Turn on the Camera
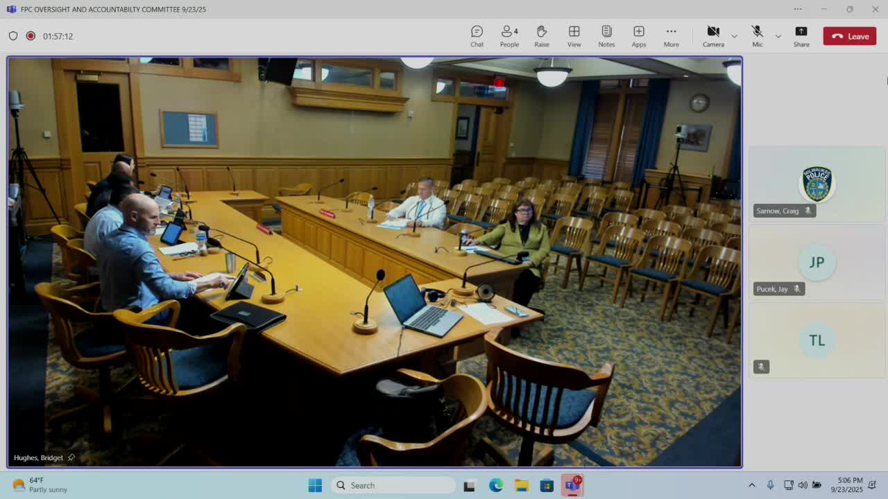This screenshot has width=888, height=499. tap(712, 36)
